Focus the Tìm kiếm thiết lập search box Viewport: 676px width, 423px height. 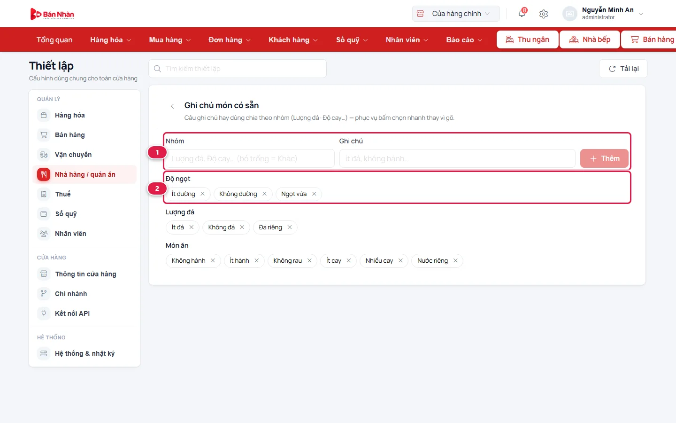238,69
